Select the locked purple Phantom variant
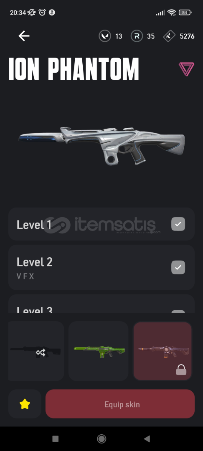203x451 pixels. (x=162, y=351)
